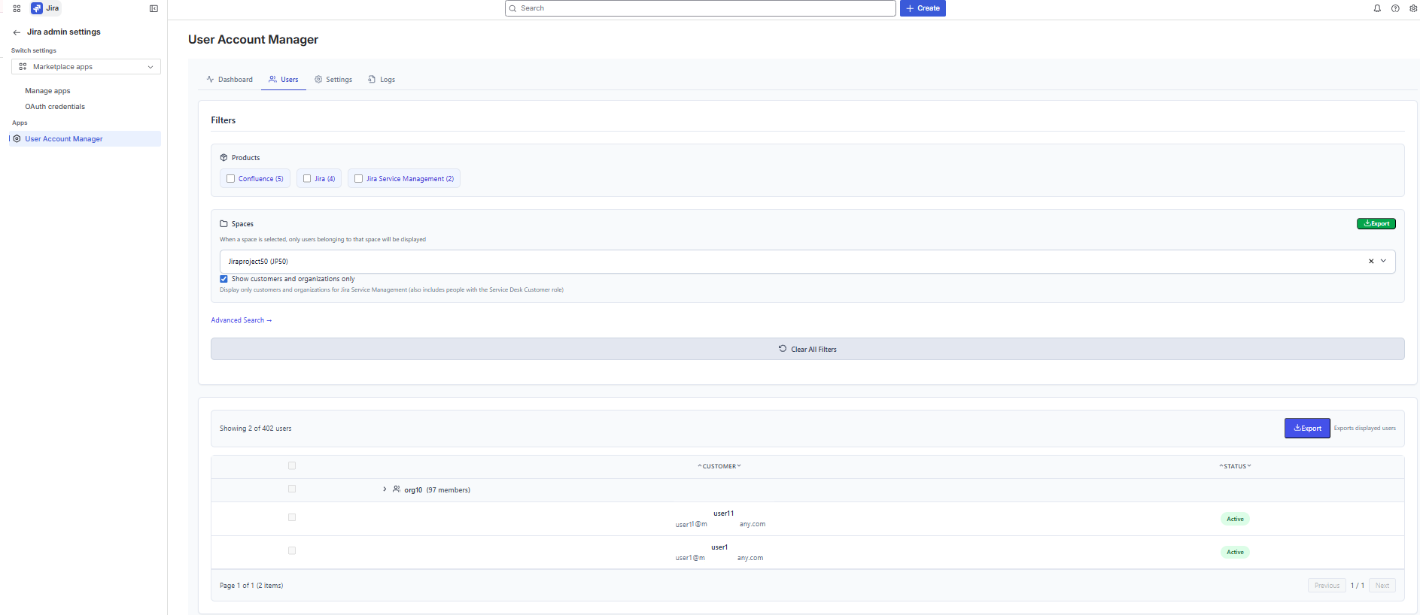The width and height of the screenshot is (1420, 615).
Task: Click the user11 customer name
Action: [x=723, y=514]
